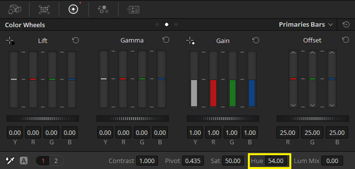
Task: Switch to adjustments page 1
Action: 43,161
